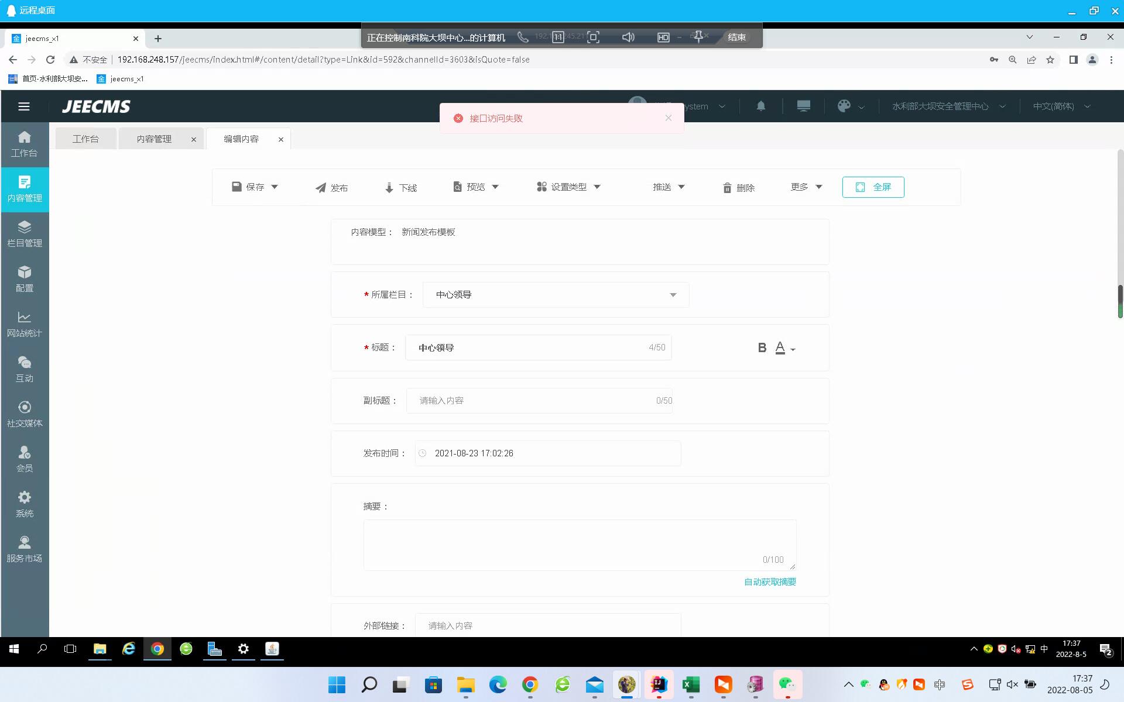Collapse sidebar with hamburger menu icon
1124x702 pixels.
coord(24,106)
